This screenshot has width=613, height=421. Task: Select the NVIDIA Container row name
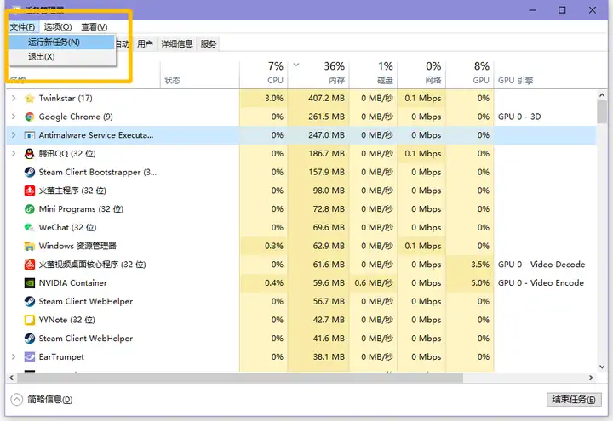click(x=72, y=282)
